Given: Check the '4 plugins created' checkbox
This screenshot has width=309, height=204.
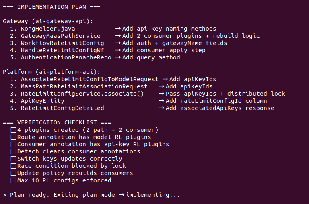Looking at the screenshot, I should tap(13, 130).
